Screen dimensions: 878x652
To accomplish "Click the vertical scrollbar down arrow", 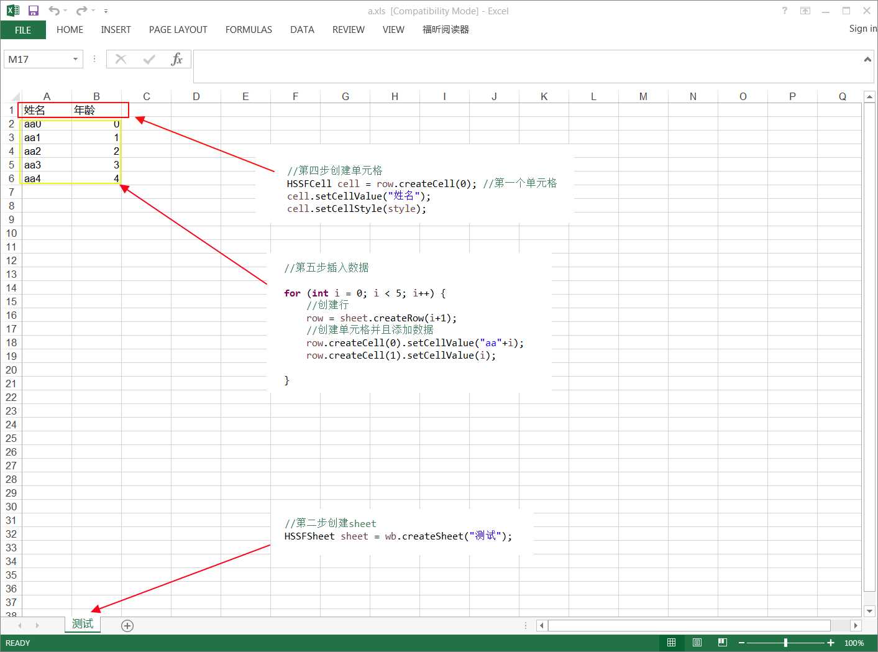I will (869, 610).
